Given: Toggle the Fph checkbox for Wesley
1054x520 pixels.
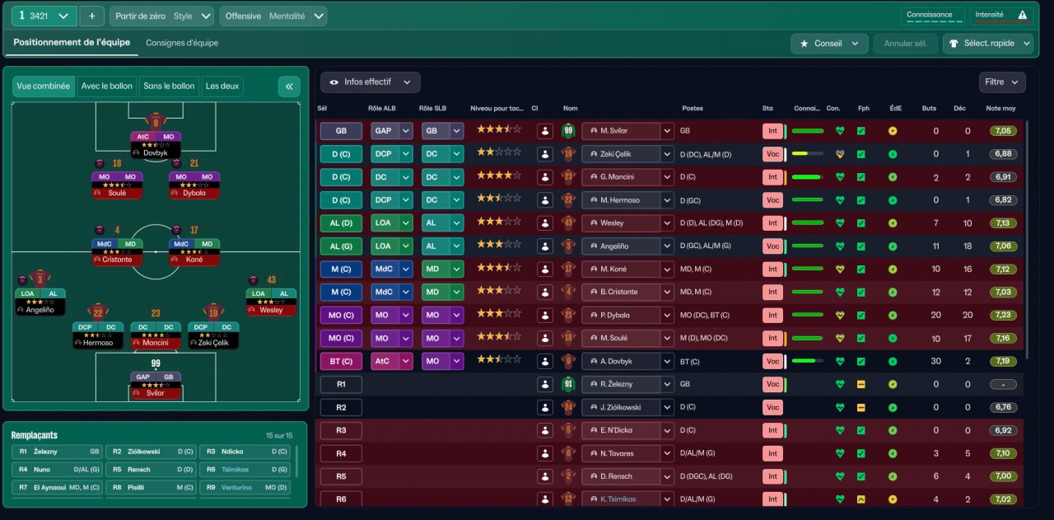Looking at the screenshot, I should [x=861, y=223].
